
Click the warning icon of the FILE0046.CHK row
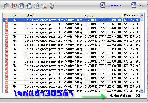[6, 28]
